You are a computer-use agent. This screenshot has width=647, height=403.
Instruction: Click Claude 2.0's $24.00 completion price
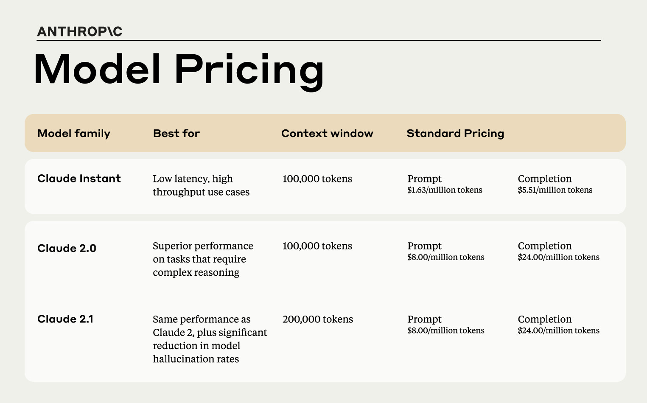(x=558, y=257)
